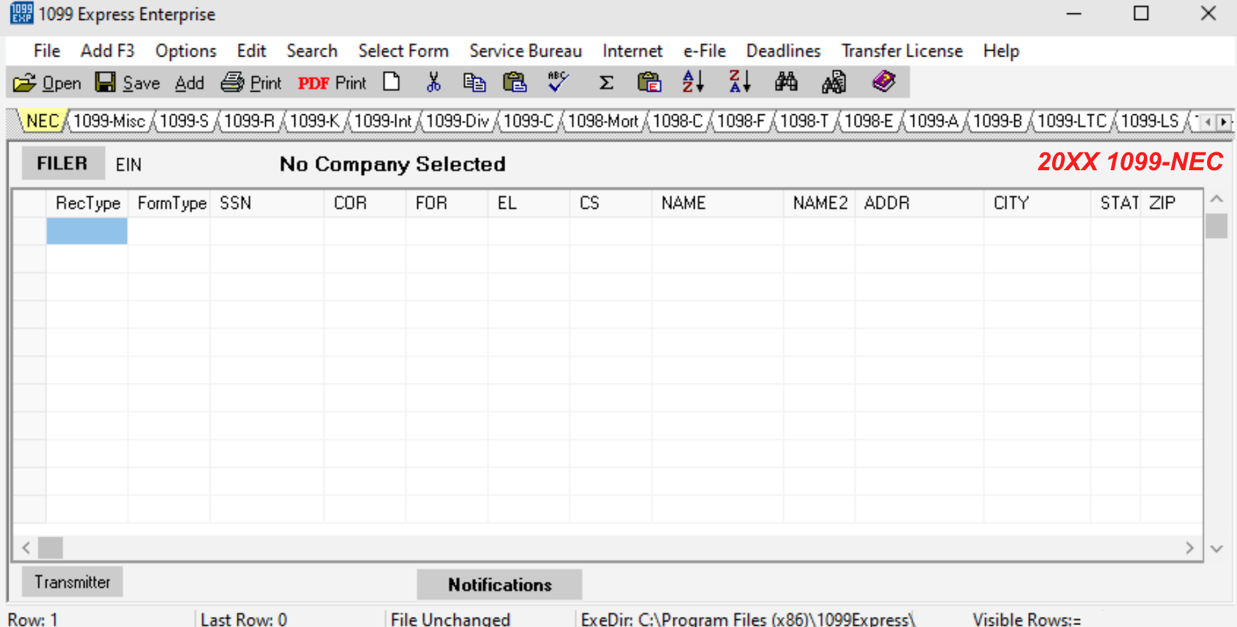Viewport: 1237px width, 627px height.
Task: Switch to the 1099-K tab
Action: [x=314, y=121]
